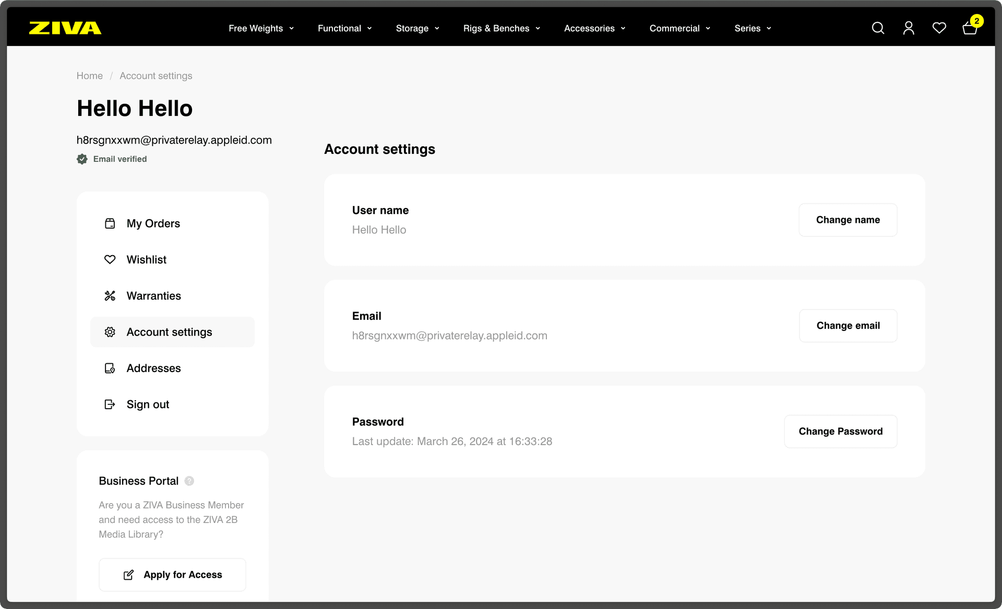The height and width of the screenshot is (609, 1002).
Task: Open Warranties in sidebar
Action: pyautogui.click(x=153, y=296)
